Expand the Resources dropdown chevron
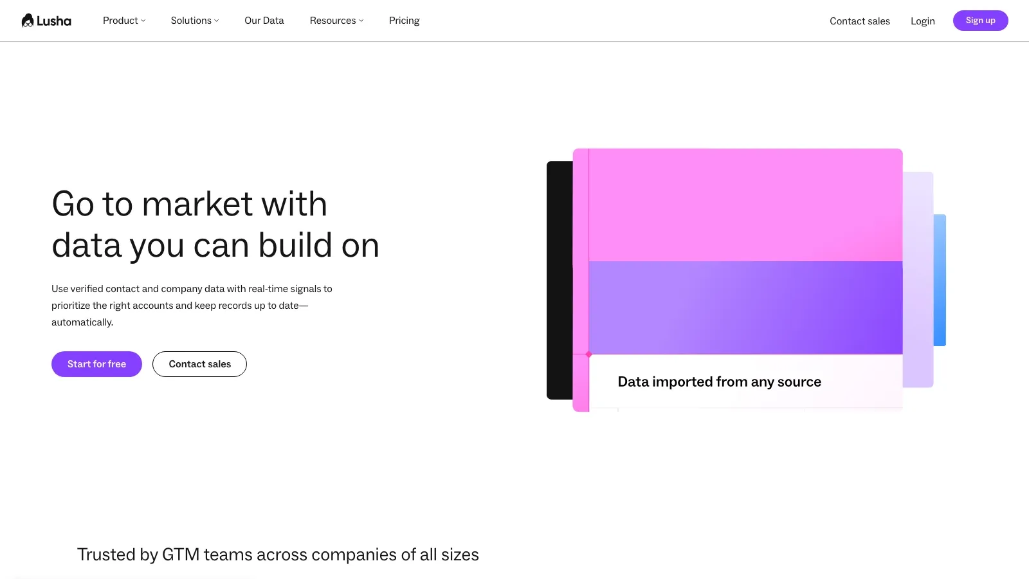The width and height of the screenshot is (1029, 579). click(361, 21)
